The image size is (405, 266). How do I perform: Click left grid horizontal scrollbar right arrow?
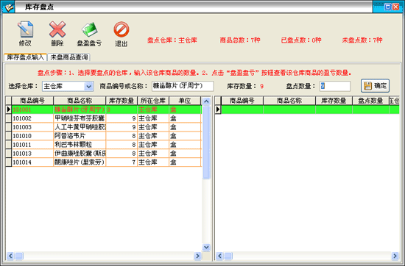point(197,256)
